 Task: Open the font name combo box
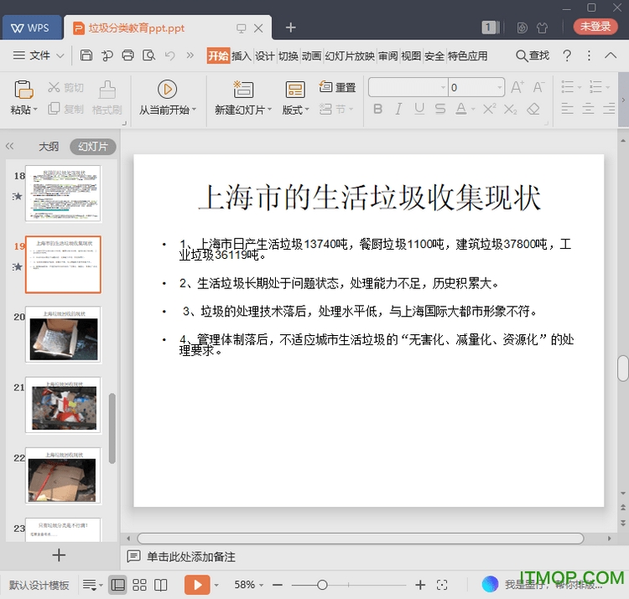pyautogui.click(x=408, y=87)
